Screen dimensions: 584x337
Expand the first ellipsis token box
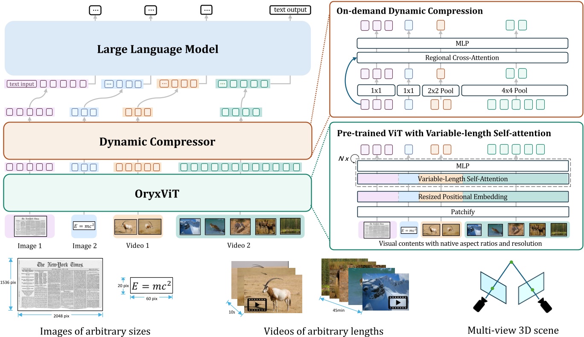pos(95,9)
